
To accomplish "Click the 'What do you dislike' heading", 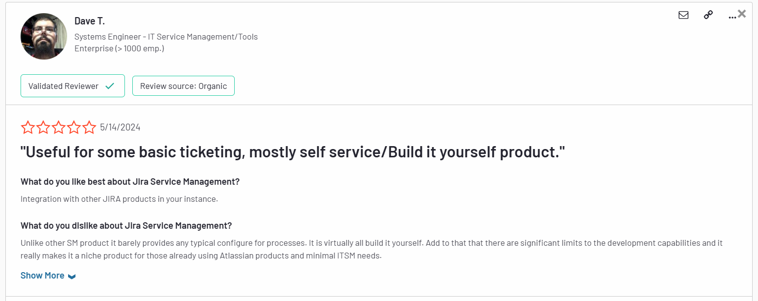I will point(126,226).
